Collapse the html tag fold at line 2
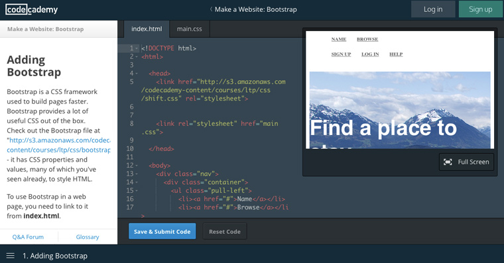This screenshot has height=263, width=504. pyautogui.click(x=137, y=56)
